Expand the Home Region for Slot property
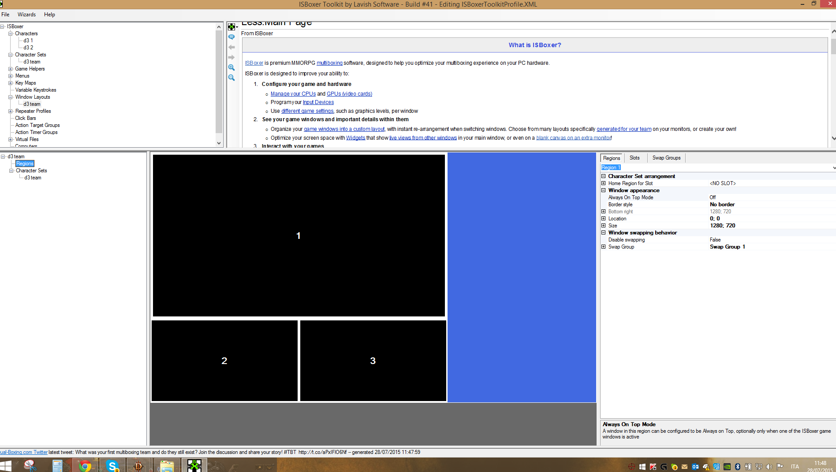The width and height of the screenshot is (836, 472). click(x=604, y=183)
